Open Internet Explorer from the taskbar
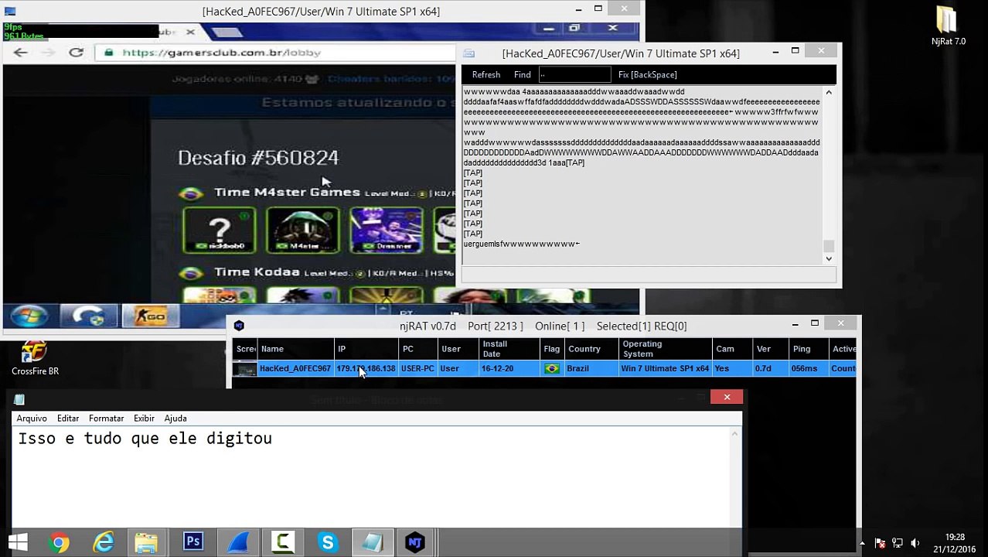 click(x=104, y=543)
